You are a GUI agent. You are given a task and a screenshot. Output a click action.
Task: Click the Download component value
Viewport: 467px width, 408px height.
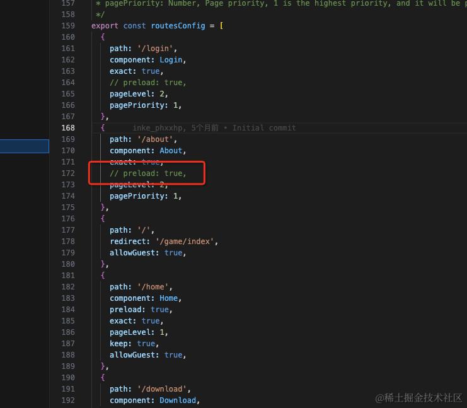tap(178, 400)
